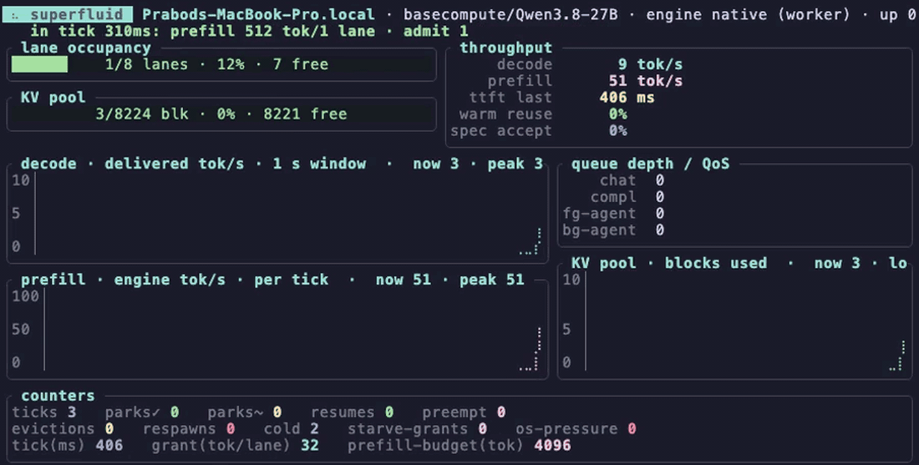Click the basecompute/Qwen3.8-27B model name
The height and width of the screenshot is (465, 919).
point(510,14)
